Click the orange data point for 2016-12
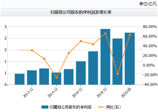This screenshot has width=158, height=112. (x=81, y=41)
